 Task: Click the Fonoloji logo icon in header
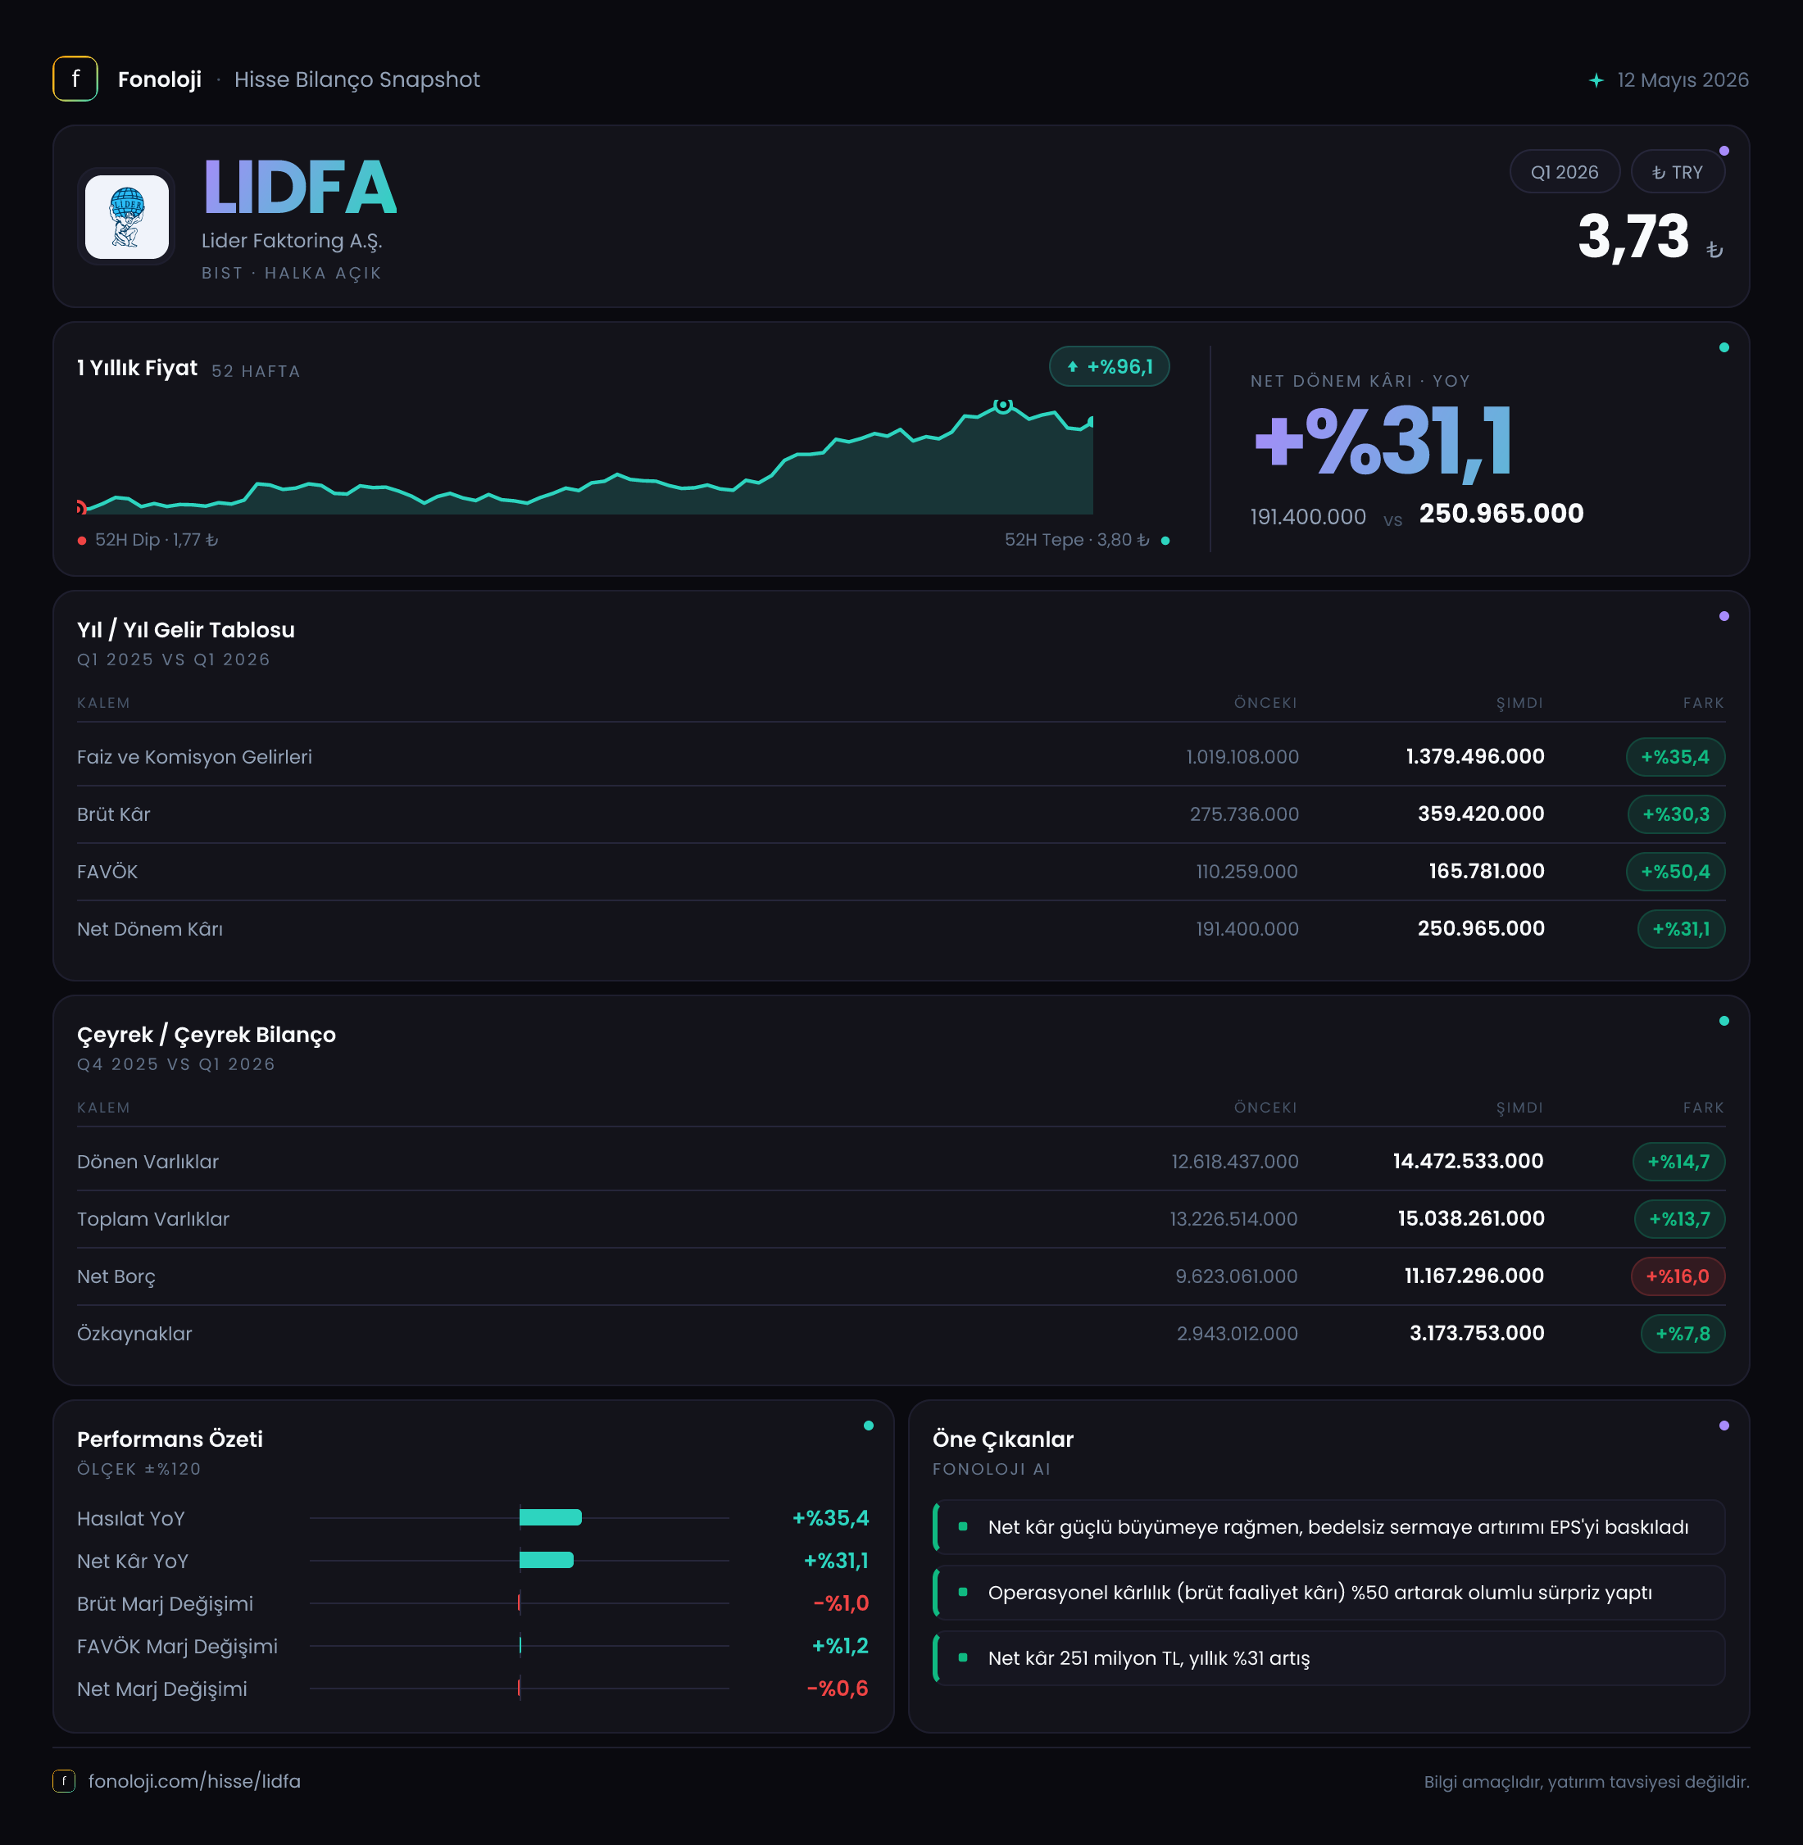coord(75,79)
